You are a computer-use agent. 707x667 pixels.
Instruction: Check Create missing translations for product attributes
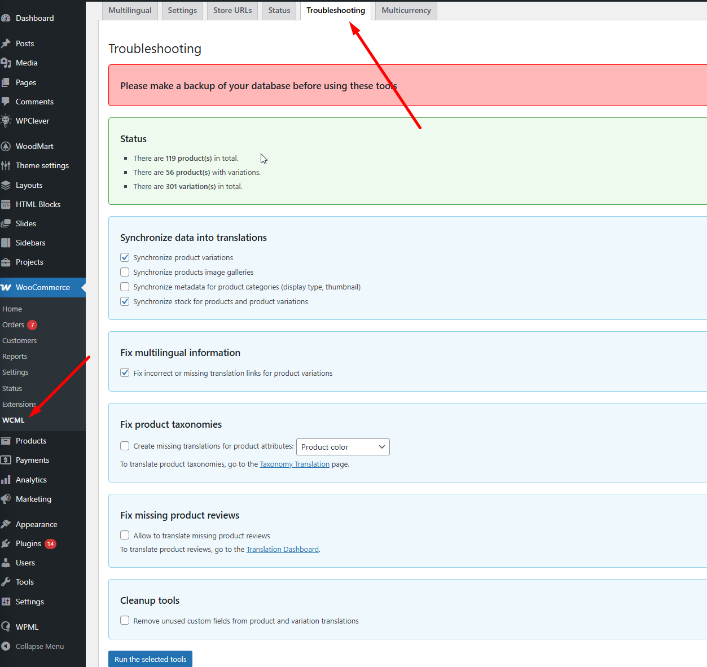[x=125, y=446]
